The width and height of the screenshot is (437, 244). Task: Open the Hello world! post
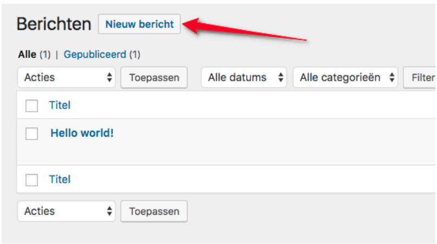coord(82,133)
